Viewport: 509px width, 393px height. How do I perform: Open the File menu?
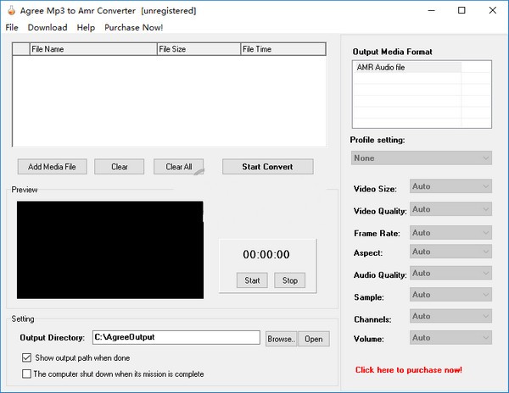(x=11, y=27)
